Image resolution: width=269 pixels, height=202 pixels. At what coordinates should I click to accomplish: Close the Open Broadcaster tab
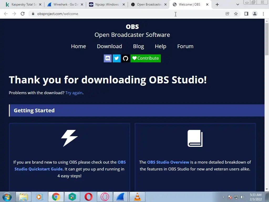click(x=165, y=4)
